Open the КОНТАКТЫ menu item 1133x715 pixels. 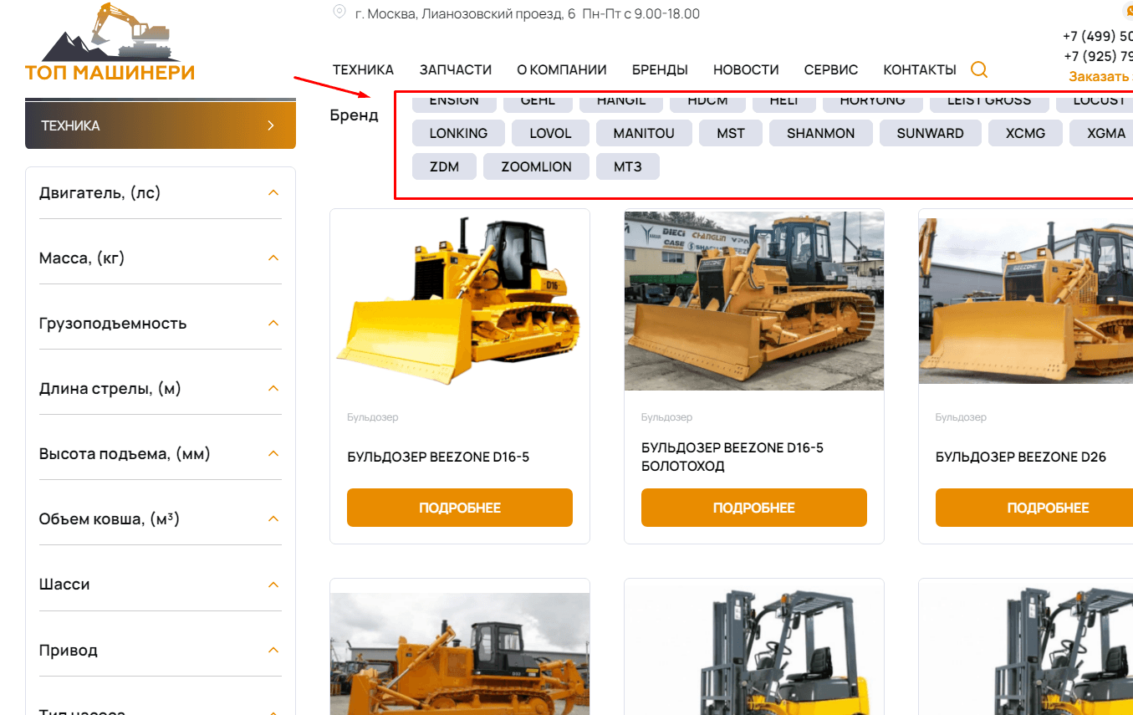click(x=920, y=70)
